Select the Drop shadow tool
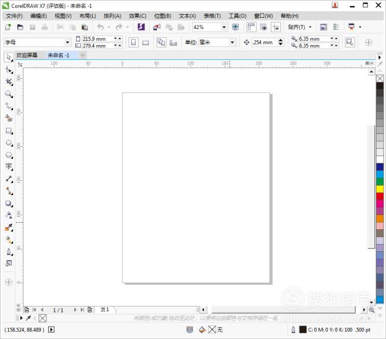Screen dimensions: 386x339 (9, 203)
